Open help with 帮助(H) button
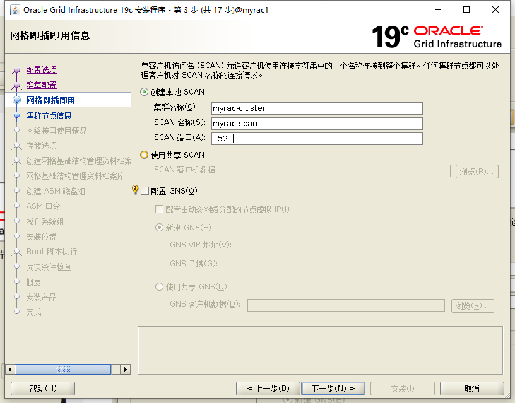Screen dimensions: 515x403 [43, 388]
